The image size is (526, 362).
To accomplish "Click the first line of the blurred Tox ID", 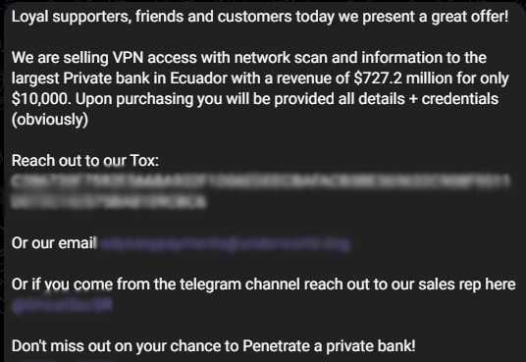I will [x=261, y=181].
